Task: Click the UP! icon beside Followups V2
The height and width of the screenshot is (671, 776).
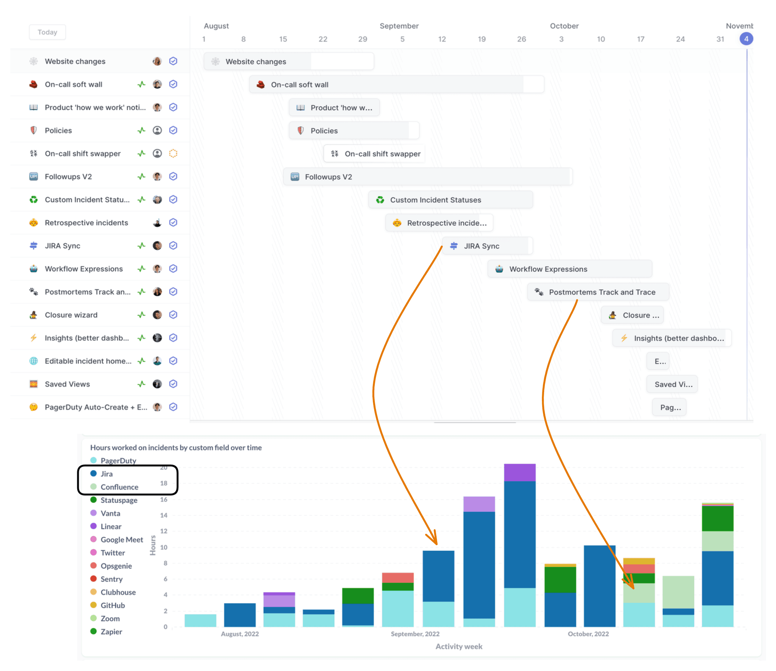Action: point(33,176)
